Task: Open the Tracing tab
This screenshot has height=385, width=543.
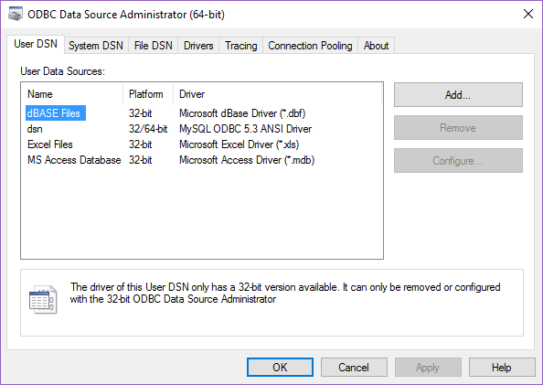Action: [x=241, y=46]
